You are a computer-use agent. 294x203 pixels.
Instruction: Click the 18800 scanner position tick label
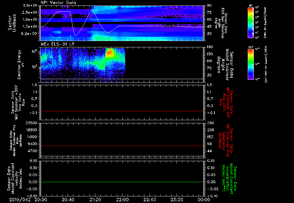[x=32, y=130]
